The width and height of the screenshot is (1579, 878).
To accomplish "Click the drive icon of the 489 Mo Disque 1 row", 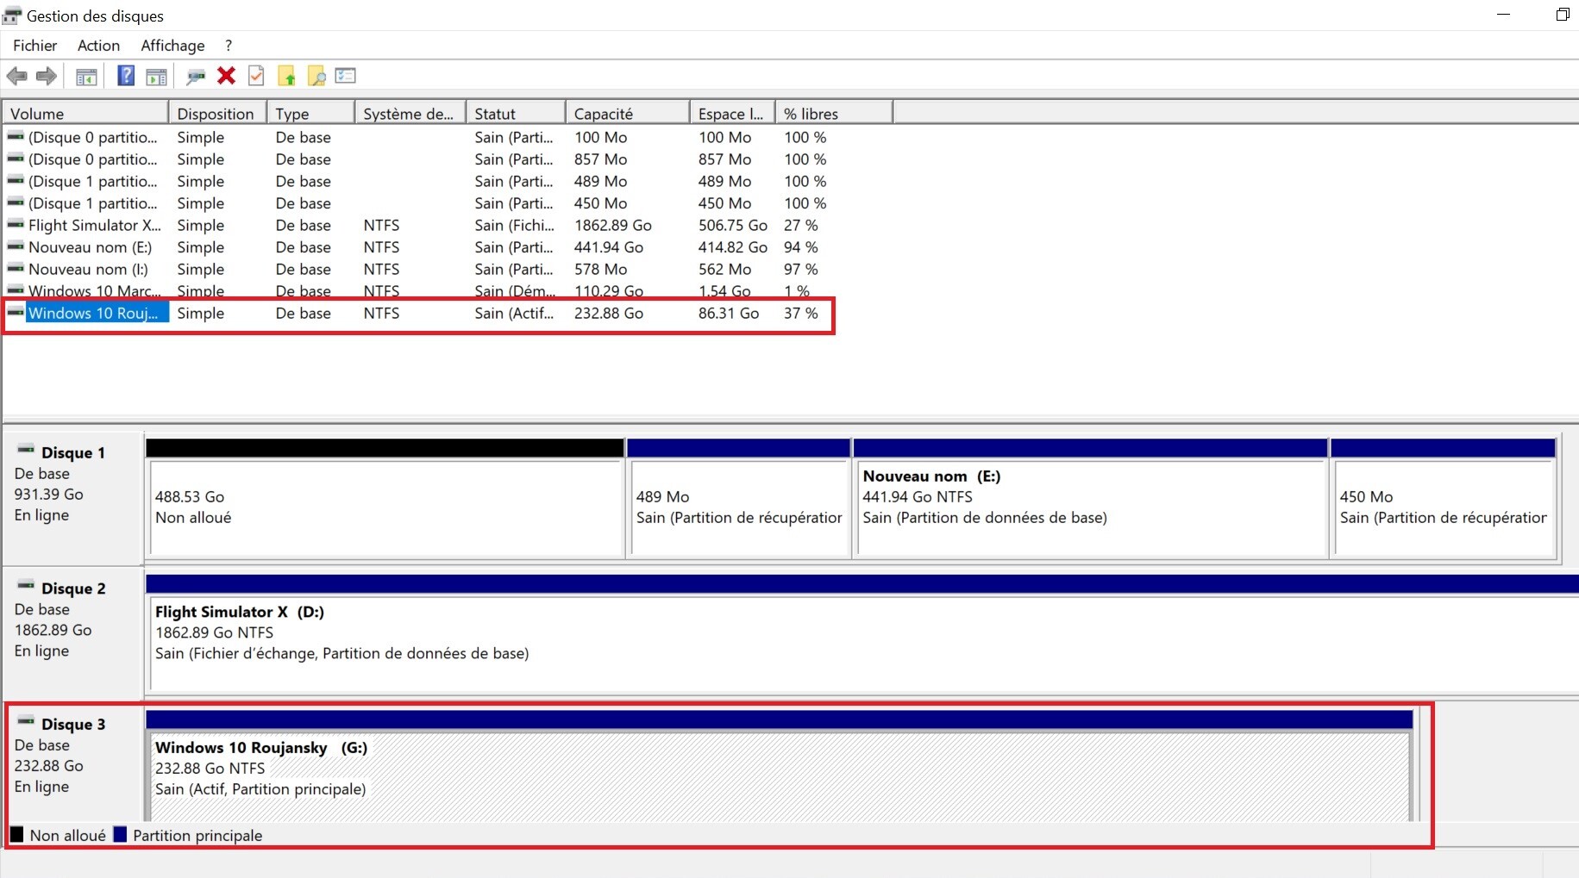I will [x=16, y=181].
